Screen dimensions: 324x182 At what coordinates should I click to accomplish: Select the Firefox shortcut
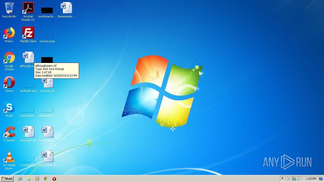tap(9, 35)
